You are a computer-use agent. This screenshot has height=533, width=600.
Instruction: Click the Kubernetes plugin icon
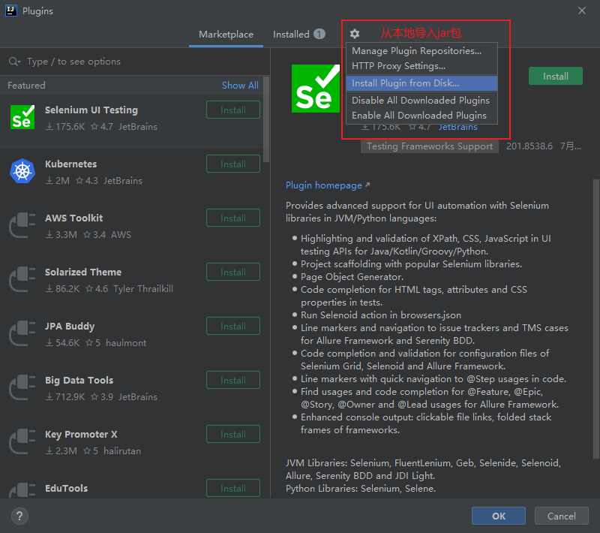pyautogui.click(x=22, y=171)
